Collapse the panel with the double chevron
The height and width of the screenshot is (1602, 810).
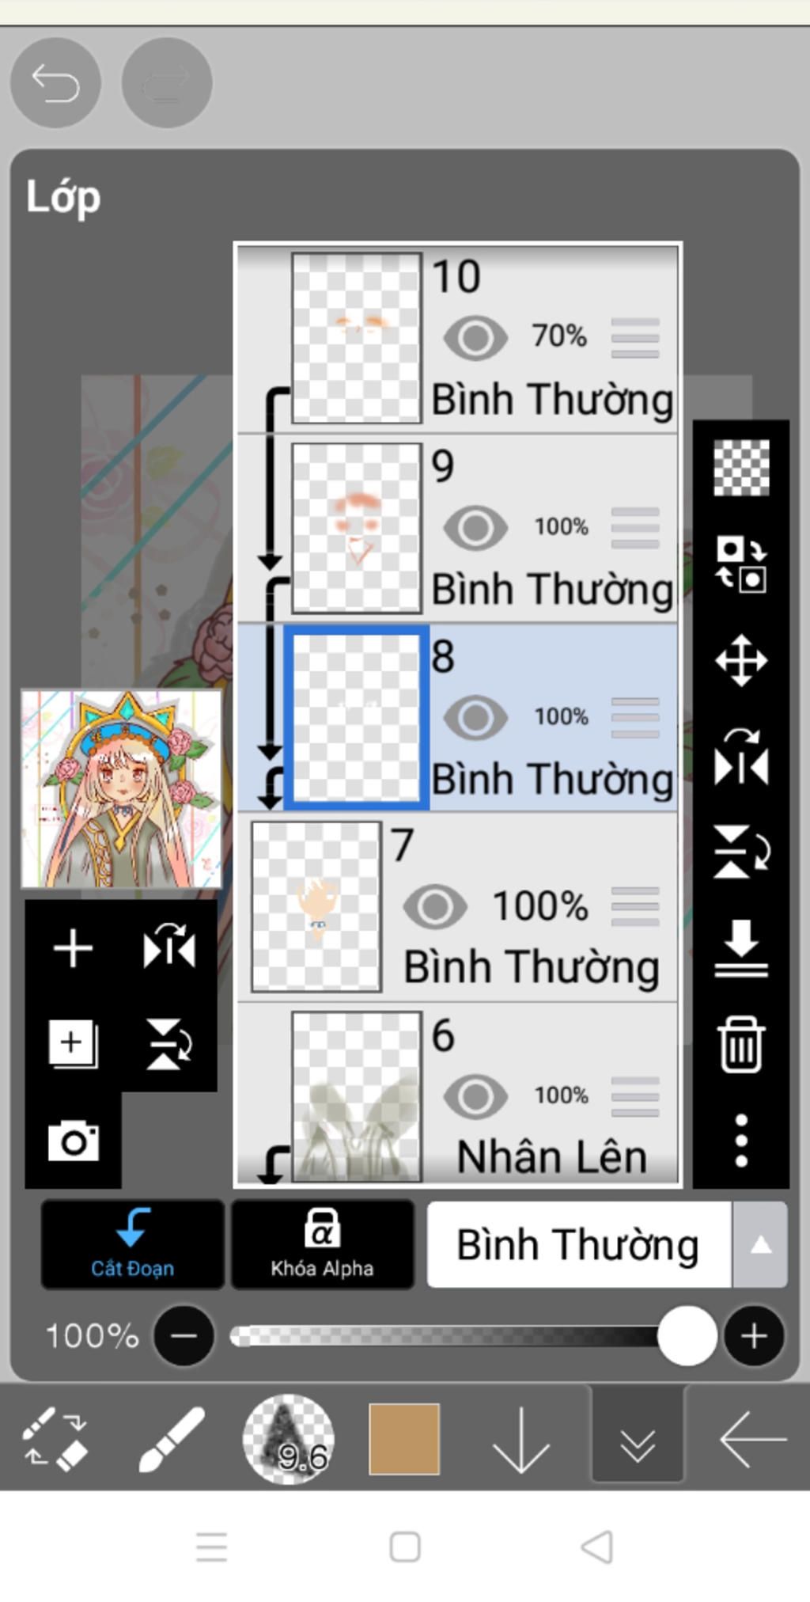click(x=638, y=1439)
